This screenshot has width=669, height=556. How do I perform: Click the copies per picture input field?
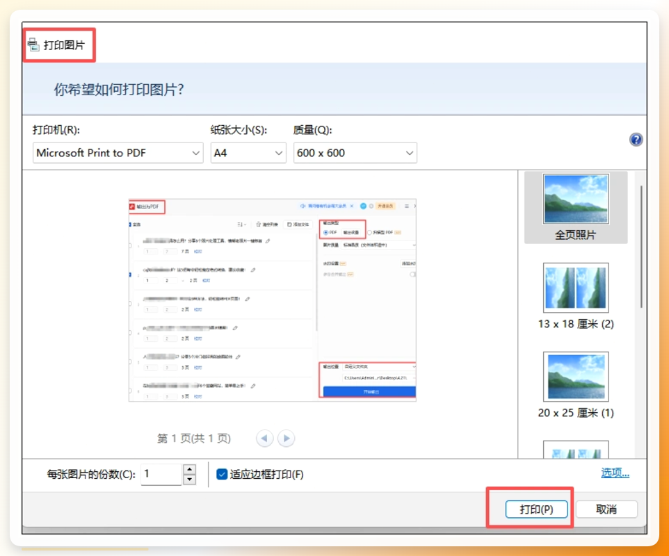[x=162, y=474]
